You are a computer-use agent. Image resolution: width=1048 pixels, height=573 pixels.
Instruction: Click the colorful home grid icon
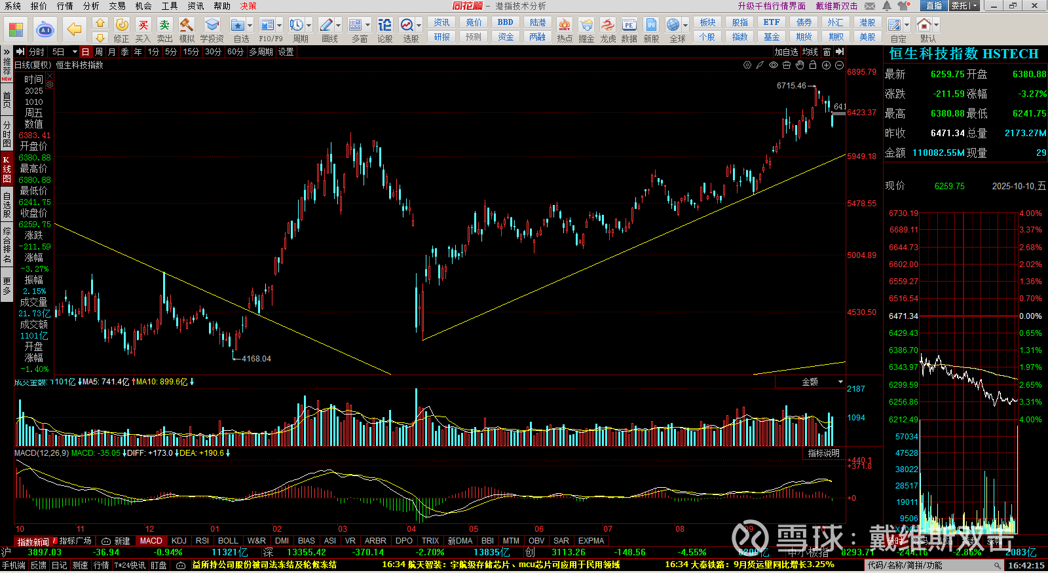[16, 29]
